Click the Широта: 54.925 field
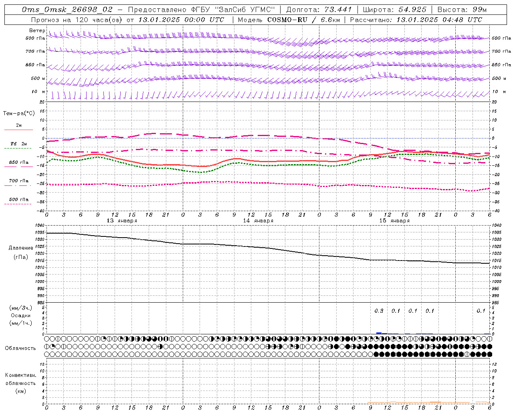Image resolution: width=513 pixels, height=411 pixels. 395,10
